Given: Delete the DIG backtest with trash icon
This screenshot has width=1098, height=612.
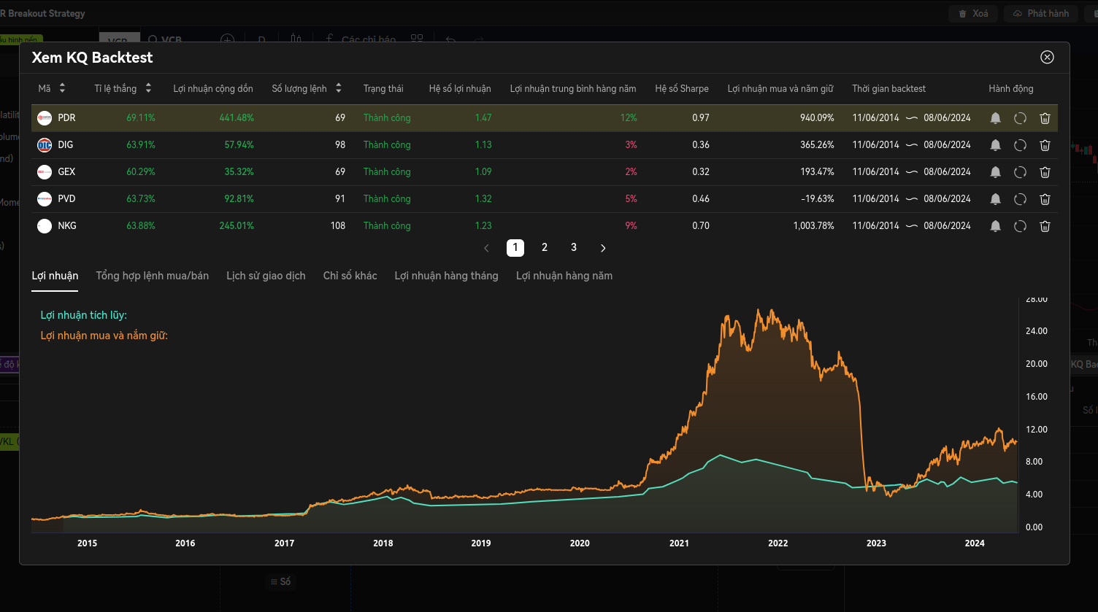Looking at the screenshot, I should click(x=1045, y=145).
